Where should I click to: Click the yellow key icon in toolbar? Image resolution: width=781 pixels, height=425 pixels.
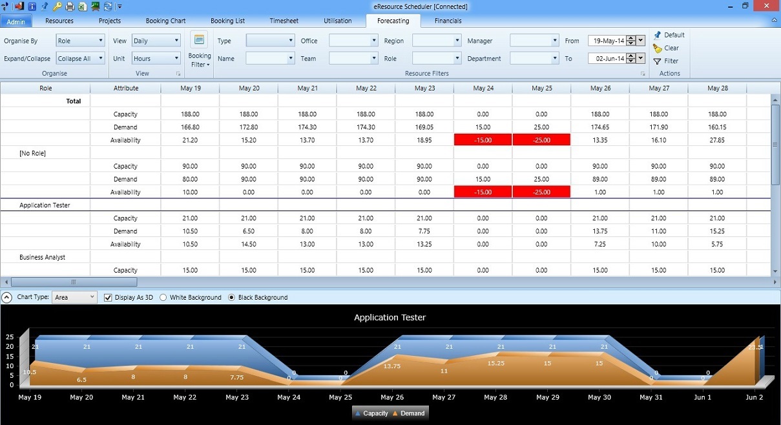tap(57, 6)
